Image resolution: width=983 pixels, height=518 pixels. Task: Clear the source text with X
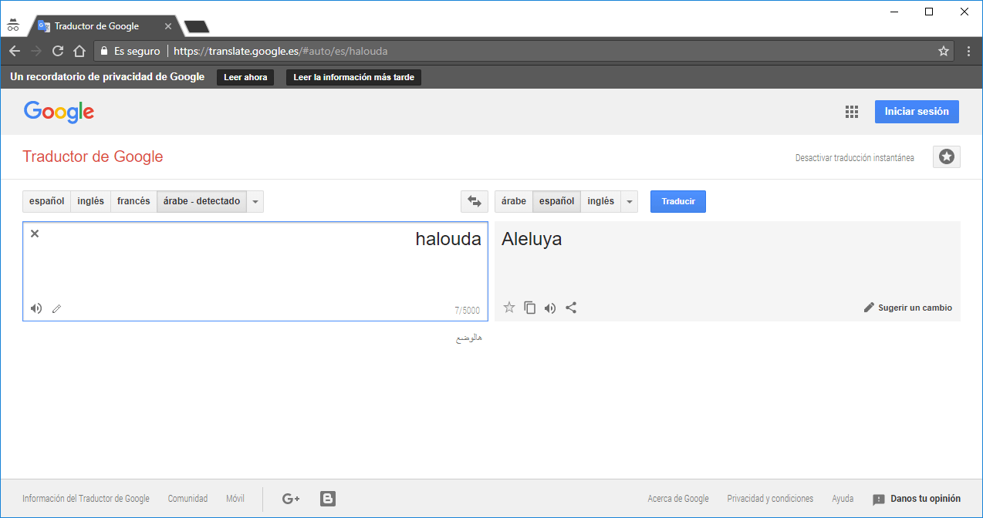pyautogui.click(x=35, y=234)
